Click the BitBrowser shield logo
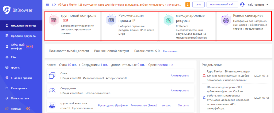This screenshot has width=274, height=113. [x=7, y=10]
